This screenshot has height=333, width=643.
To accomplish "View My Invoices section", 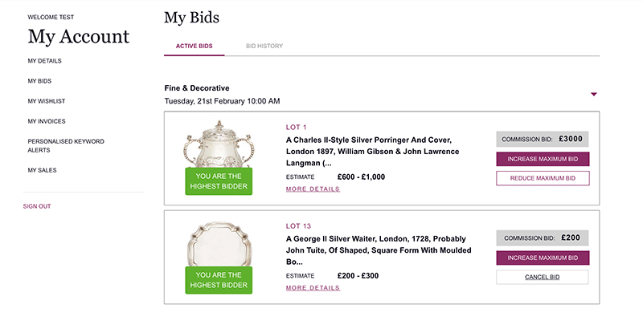I will pos(46,120).
